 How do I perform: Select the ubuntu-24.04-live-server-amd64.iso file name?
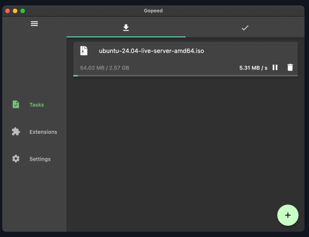151,51
